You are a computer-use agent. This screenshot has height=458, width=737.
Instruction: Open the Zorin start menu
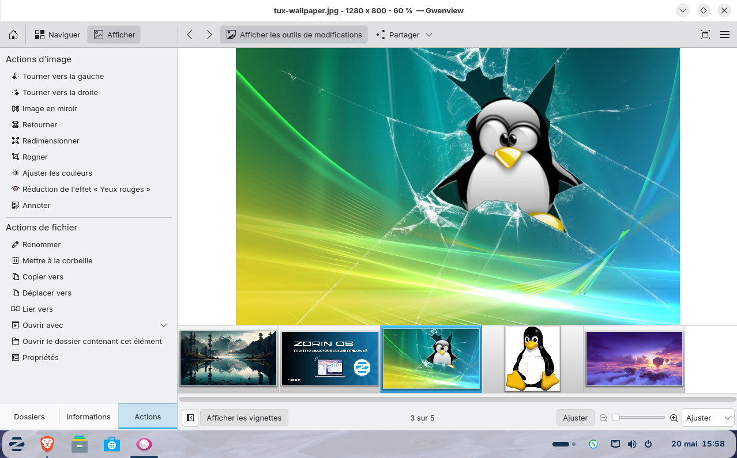(17, 444)
